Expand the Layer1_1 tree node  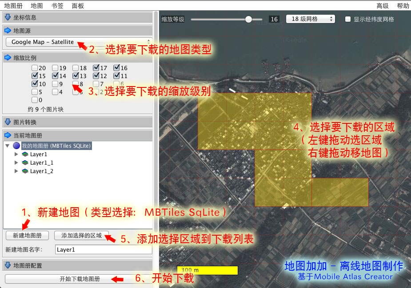pos(16,162)
